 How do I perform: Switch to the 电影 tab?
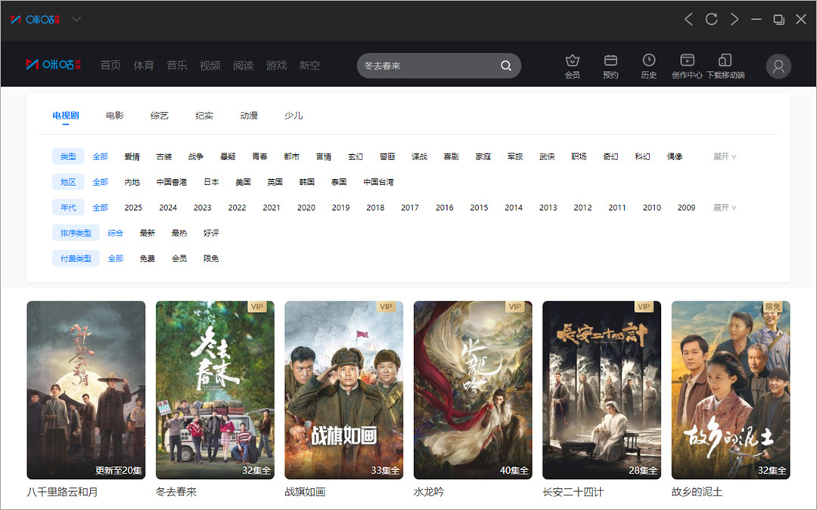point(115,116)
